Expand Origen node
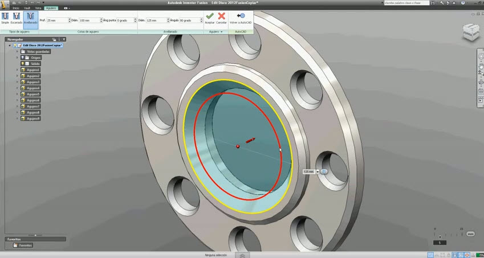Viewport: 484px width, 258px height. [18, 58]
